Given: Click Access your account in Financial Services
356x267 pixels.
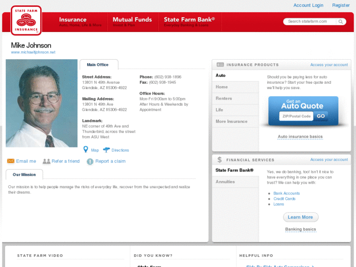Looking at the screenshot, I should (329, 160).
